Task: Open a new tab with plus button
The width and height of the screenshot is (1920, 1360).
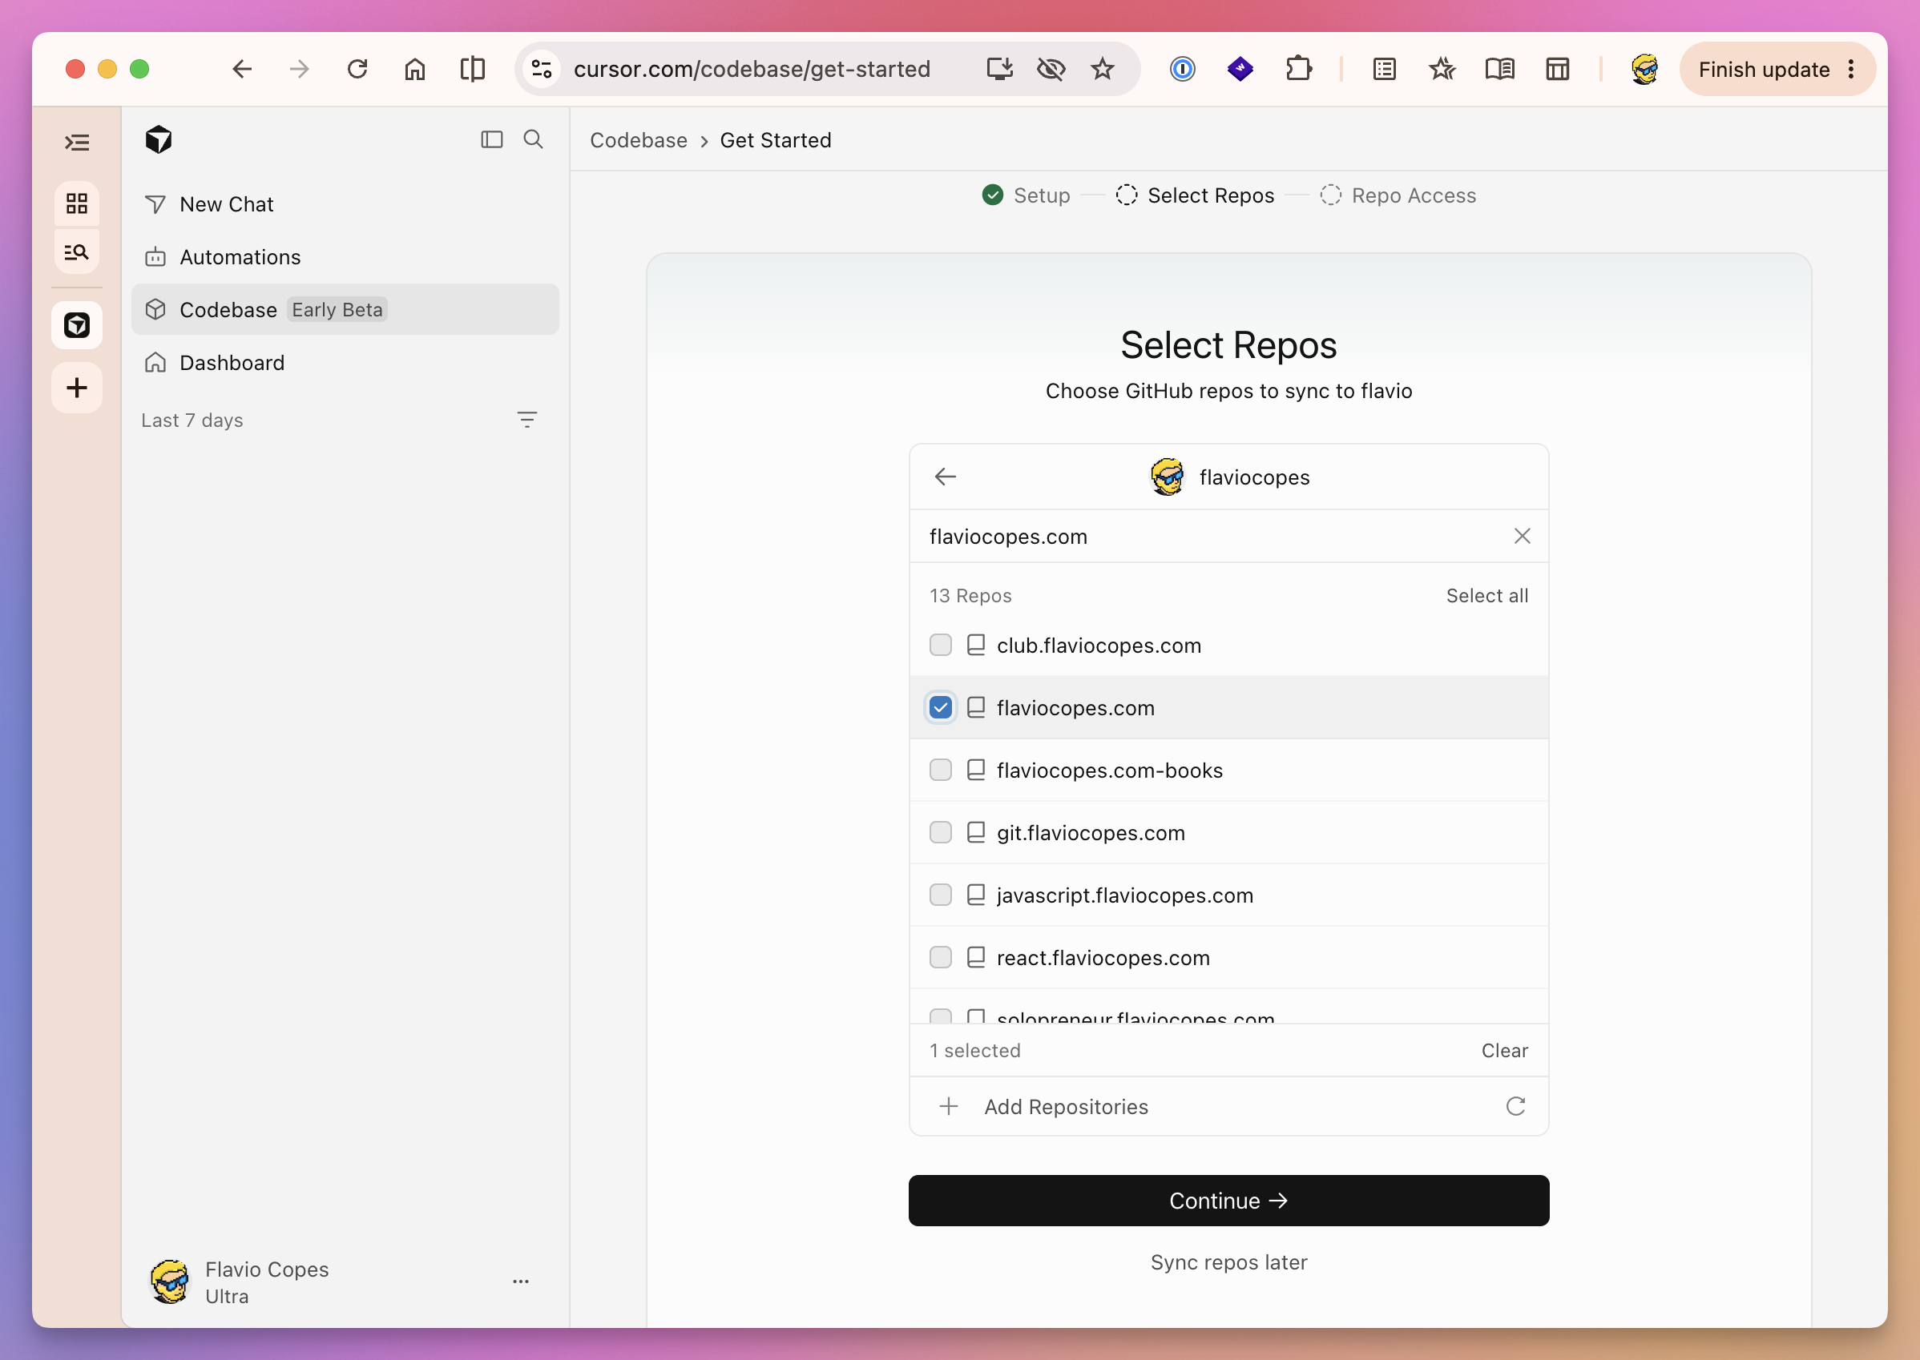Action: click(x=77, y=388)
